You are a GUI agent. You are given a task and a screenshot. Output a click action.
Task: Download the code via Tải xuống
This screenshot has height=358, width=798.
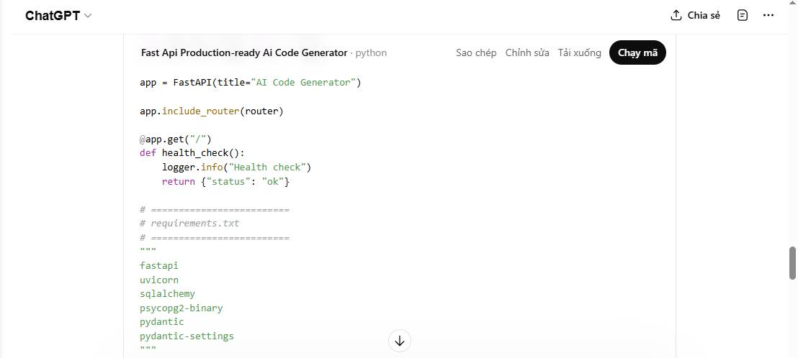click(579, 52)
